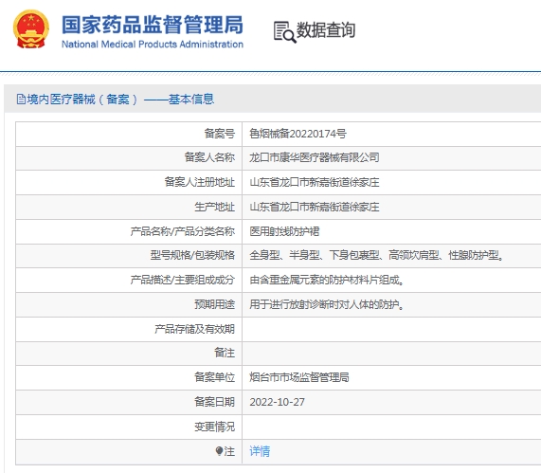Open the 详情 details link
The height and width of the screenshot is (473, 541).
point(260,451)
